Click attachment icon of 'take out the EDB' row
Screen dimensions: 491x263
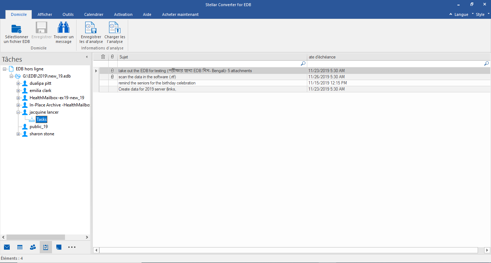click(112, 71)
